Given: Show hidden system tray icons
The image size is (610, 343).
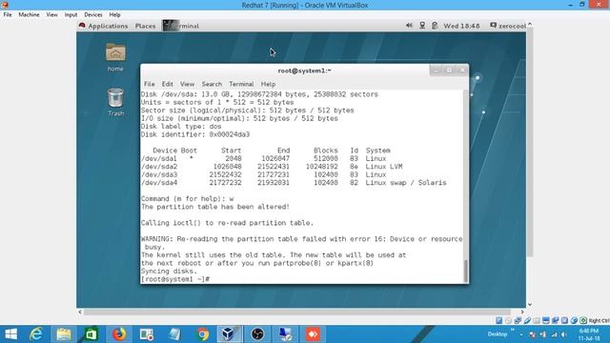Looking at the screenshot, I should tap(521, 334).
